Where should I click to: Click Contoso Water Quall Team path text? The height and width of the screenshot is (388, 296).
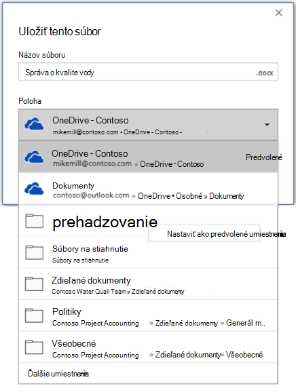click(x=89, y=292)
